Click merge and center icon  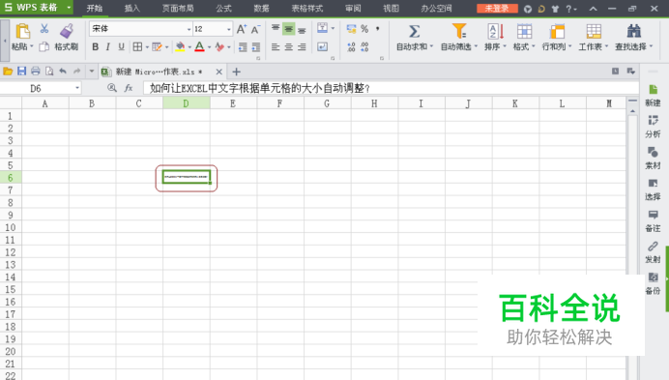click(x=323, y=28)
